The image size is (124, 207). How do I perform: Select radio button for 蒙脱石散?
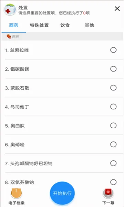click(113, 88)
